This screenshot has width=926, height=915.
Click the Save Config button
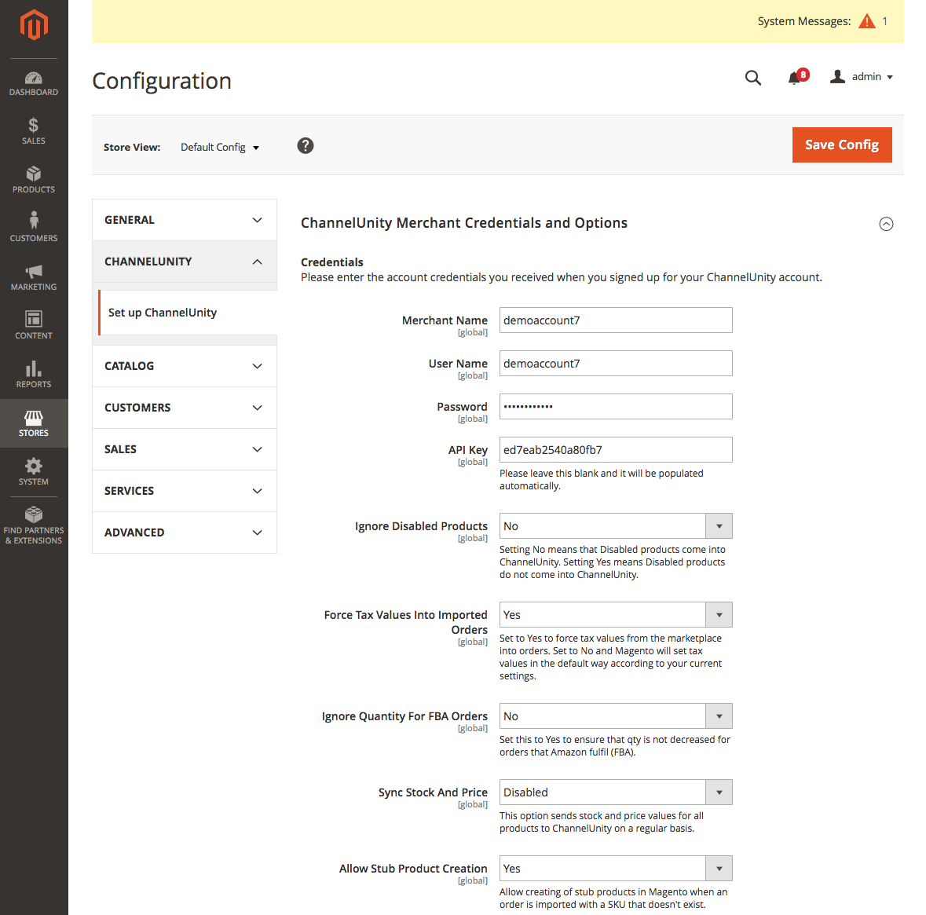click(x=841, y=145)
